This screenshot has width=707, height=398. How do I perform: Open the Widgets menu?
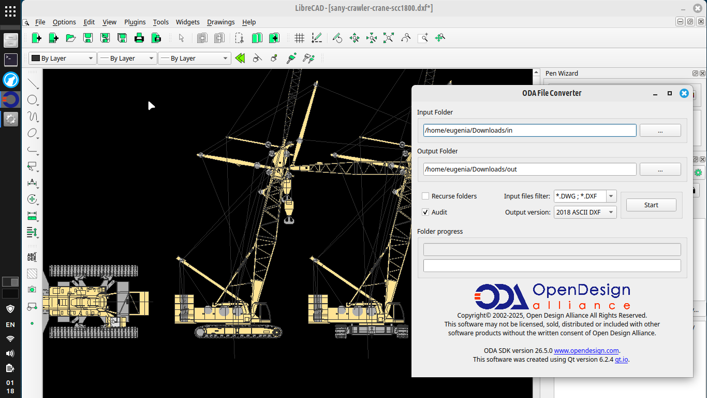tap(187, 22)
